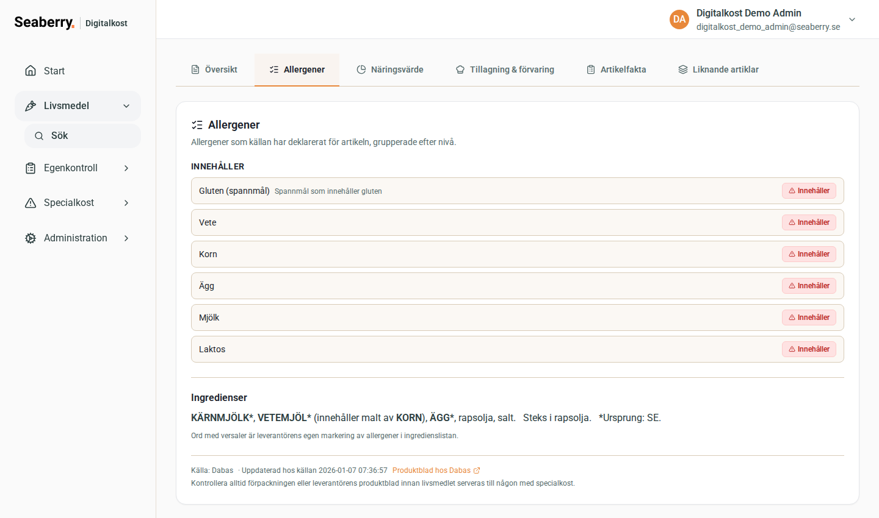Click the clipboard icon on Artikelfakta tab
The height and width of the screenshot is (518, 879).
[591, 69]
